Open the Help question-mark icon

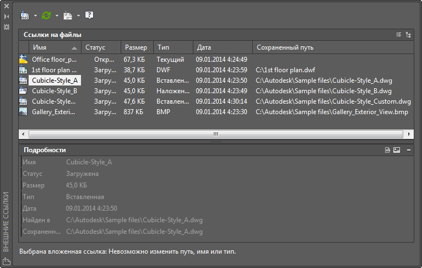[89, 15]
